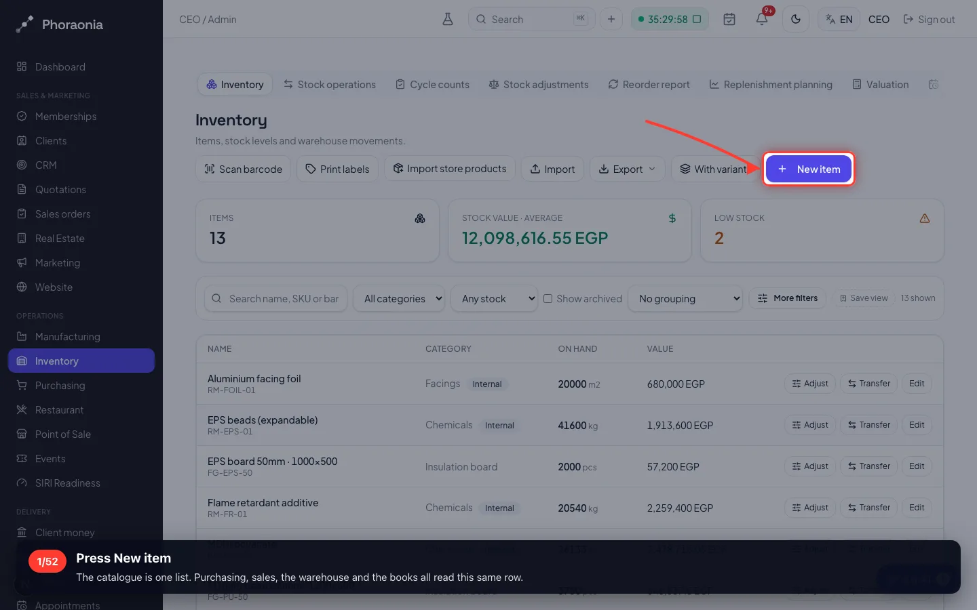Click Scan barcode button

pyautogui.click(x=243, y=169)
